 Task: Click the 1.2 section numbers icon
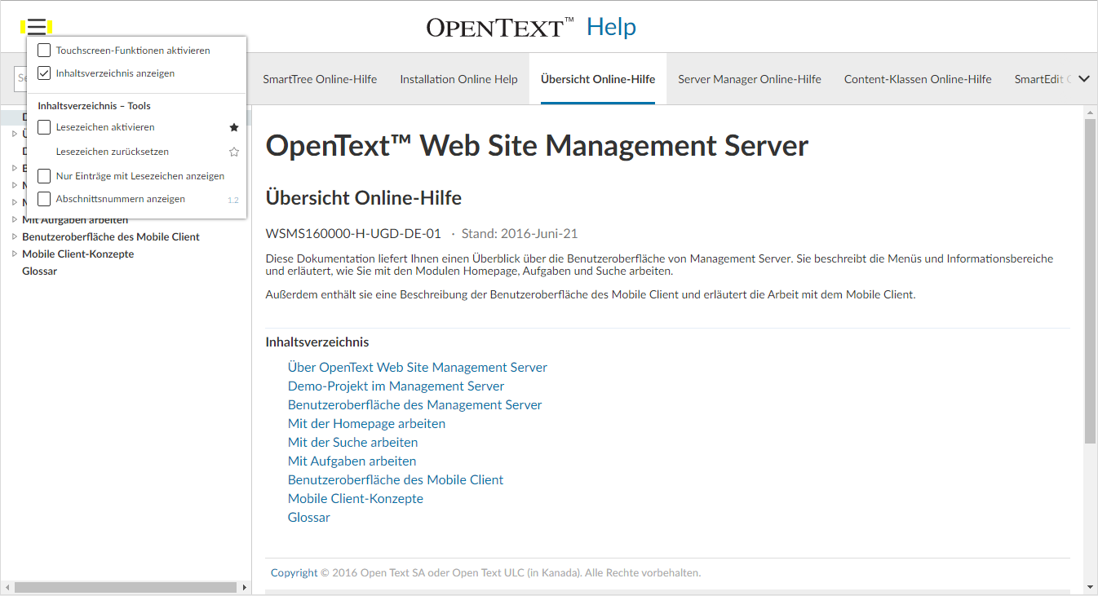(233, 200)
